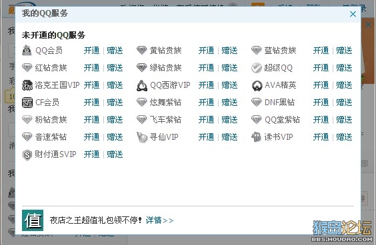Click 赠送 next to AVA精英
Screen dimensions: 376x245
344,85
